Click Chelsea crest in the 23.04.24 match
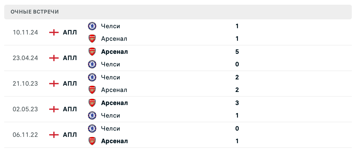This screenshot has width=356, height=151. click(x=92, y=64)
